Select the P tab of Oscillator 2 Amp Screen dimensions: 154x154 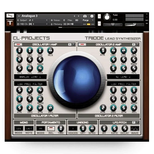coord(137,44)
